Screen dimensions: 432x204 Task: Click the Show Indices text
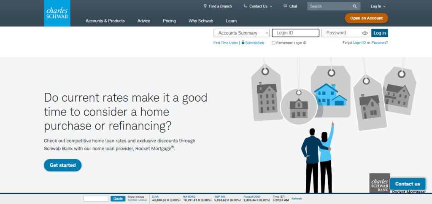click(136, 197)
